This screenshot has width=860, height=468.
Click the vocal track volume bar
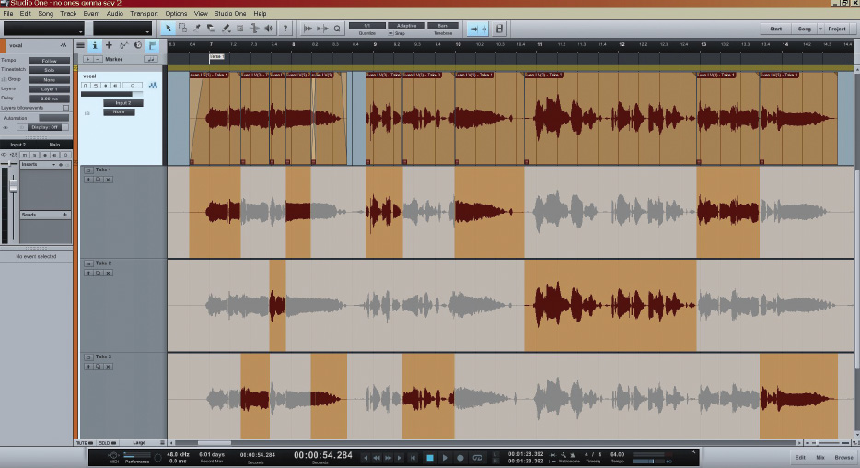coord(112,94)
